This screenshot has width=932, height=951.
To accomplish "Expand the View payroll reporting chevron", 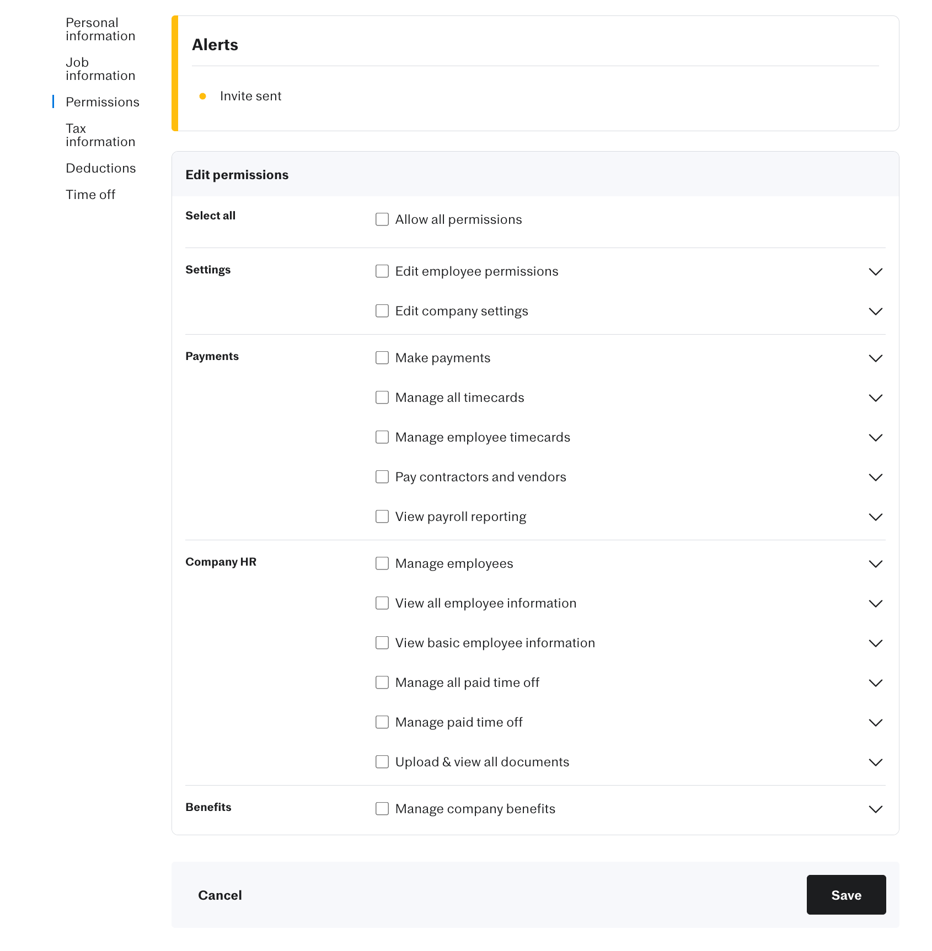I will [x=875, y=517].
